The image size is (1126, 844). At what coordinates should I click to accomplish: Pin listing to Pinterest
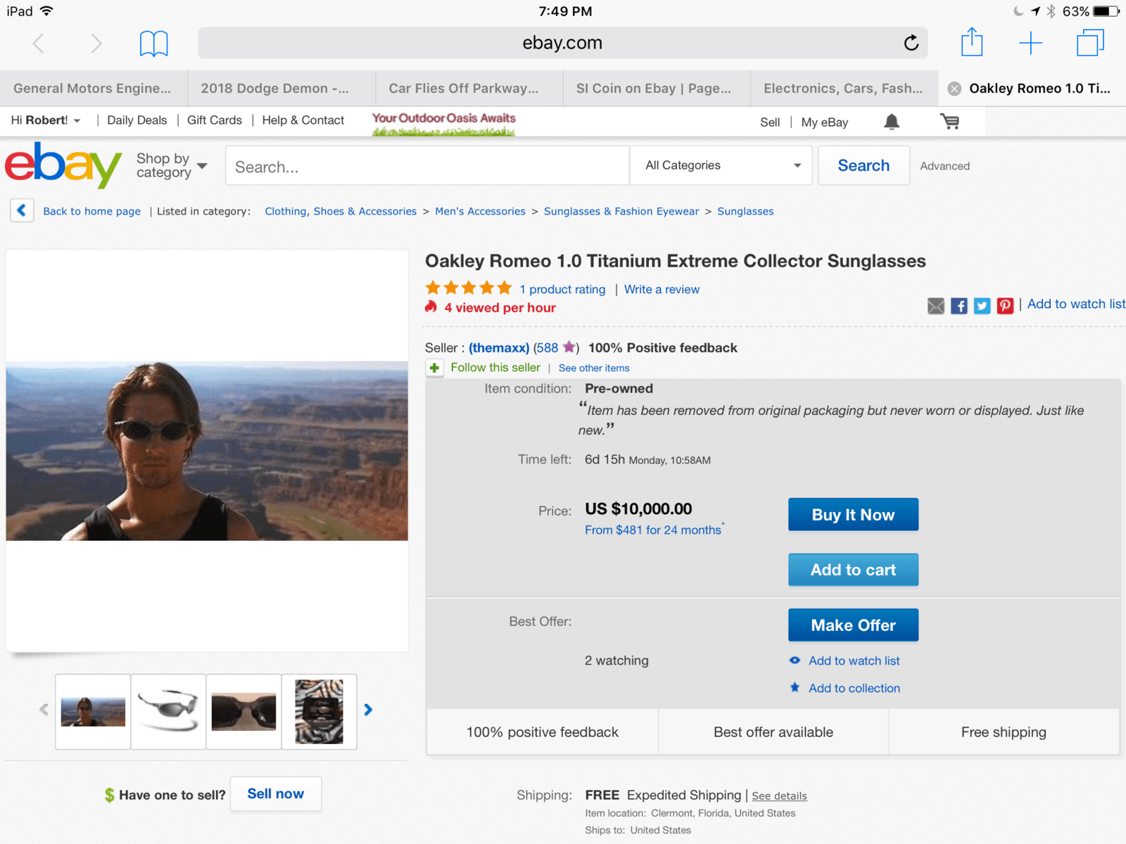pyautogui.click(x=1005, y=305)
